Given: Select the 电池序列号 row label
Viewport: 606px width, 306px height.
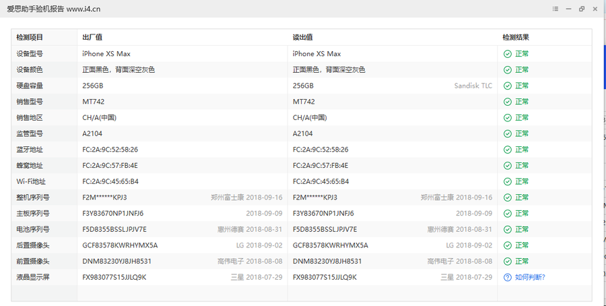Looking at the screenshot, I should pyautogui.click(x=33, y=229).
